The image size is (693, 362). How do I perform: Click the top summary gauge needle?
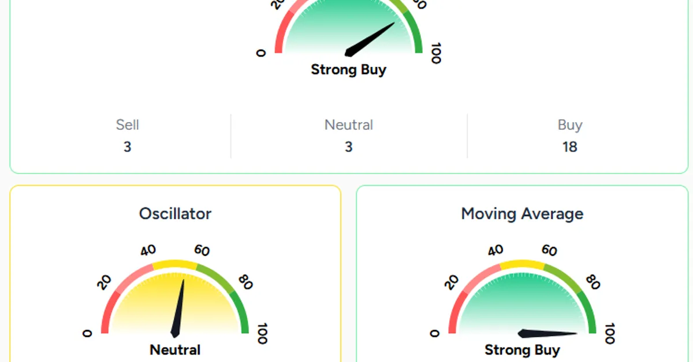click(370, 39)
